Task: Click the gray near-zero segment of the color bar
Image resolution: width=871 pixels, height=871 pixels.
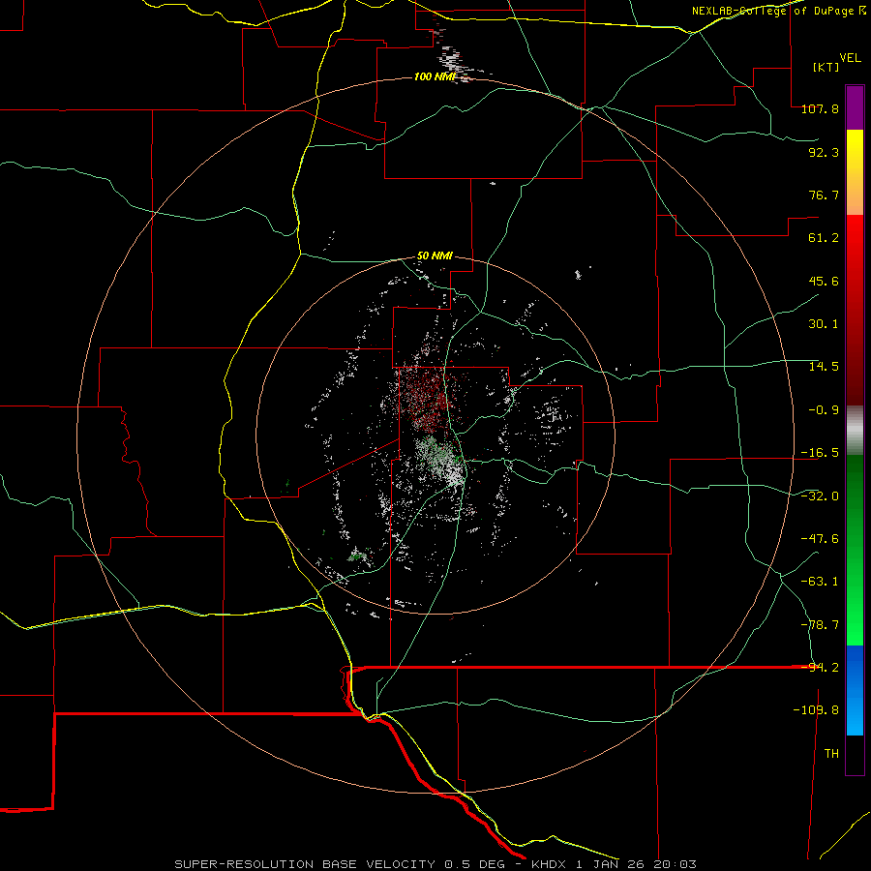Action: (855, 431)
